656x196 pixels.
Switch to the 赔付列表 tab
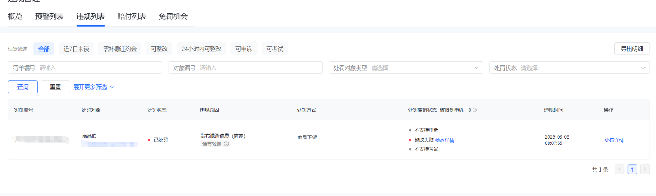click(x=132, y=17)
